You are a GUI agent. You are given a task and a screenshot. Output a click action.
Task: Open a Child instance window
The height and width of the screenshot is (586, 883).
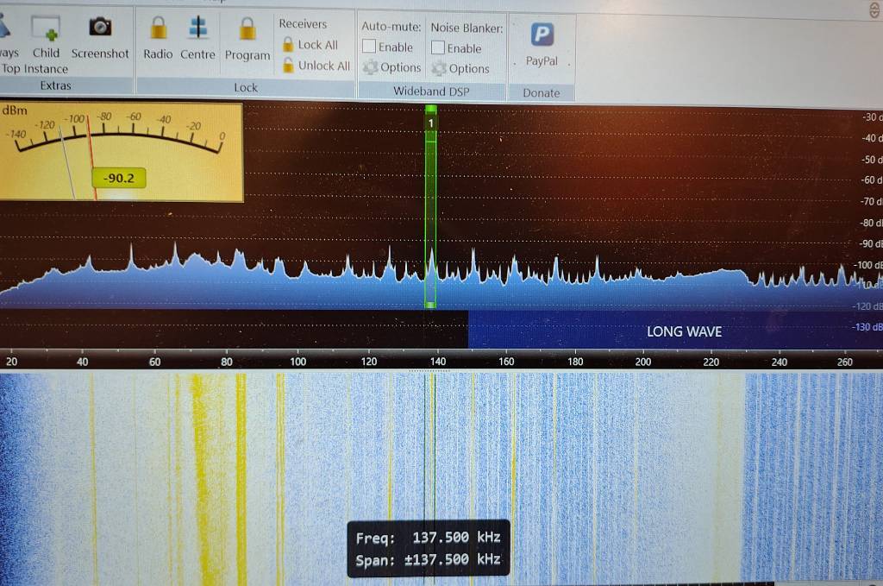coord(46,29)
